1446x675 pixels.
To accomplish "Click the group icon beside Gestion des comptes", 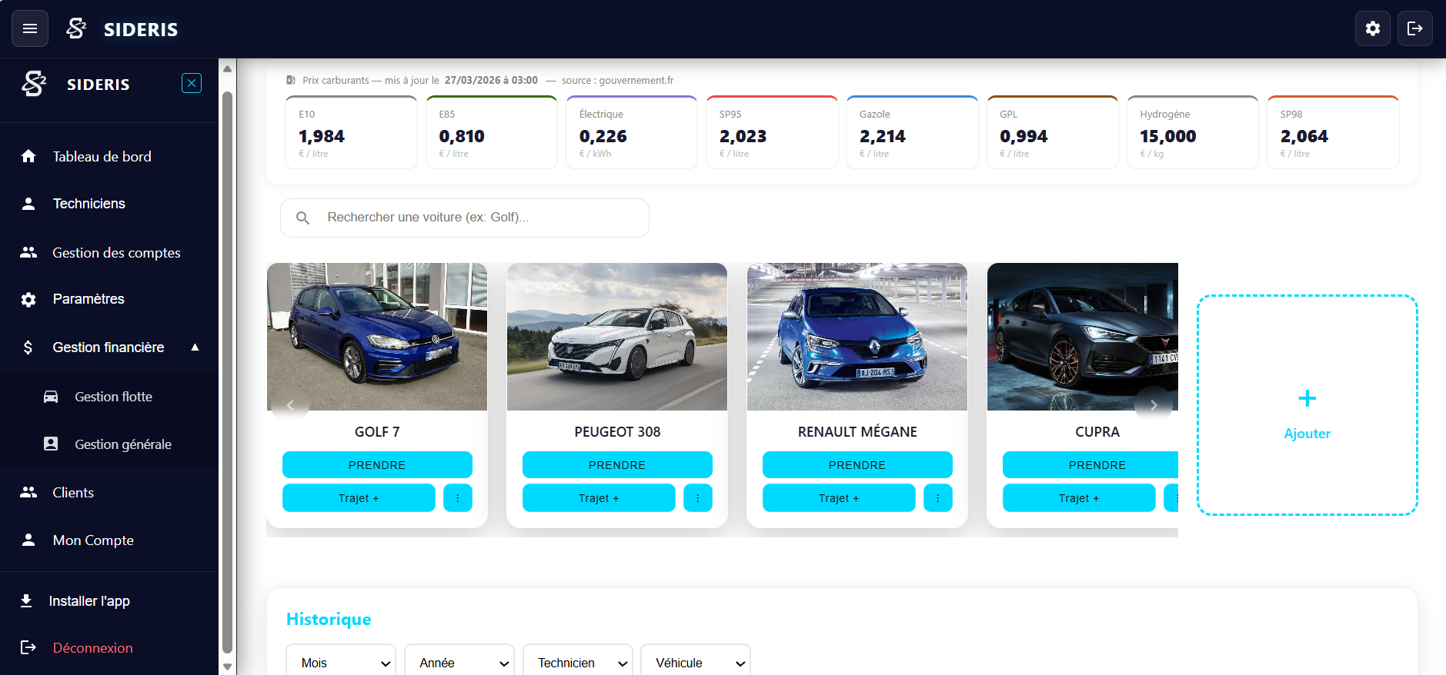I will [x=28, y=252].
